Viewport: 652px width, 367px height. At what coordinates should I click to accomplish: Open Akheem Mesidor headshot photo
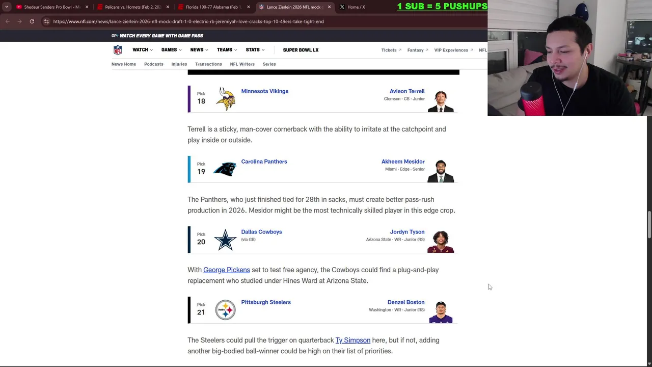pos(441,171)
